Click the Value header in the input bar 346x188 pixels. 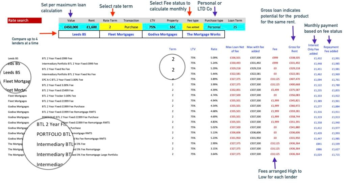click(71, 21)
